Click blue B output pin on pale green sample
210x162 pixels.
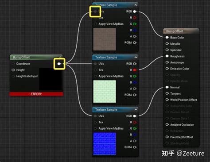[135, 82]
